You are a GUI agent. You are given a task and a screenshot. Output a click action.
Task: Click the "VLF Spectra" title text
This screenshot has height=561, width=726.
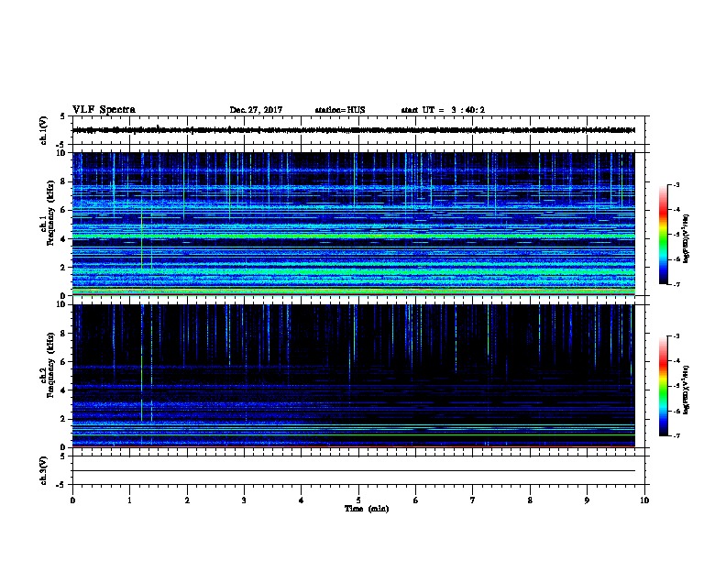point(104,110)
